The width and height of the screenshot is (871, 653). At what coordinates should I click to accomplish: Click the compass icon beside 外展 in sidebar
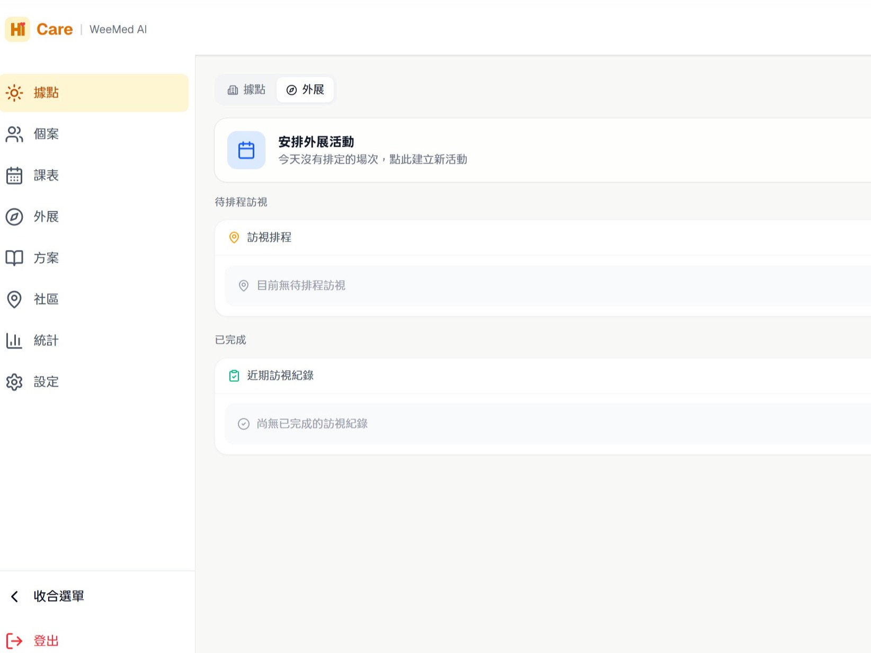pyautogui.click(x=14, y=217)
